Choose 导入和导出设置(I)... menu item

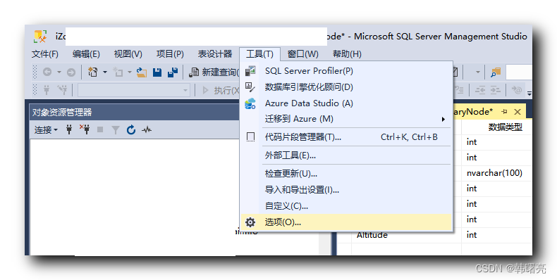(x=346, y=190)
